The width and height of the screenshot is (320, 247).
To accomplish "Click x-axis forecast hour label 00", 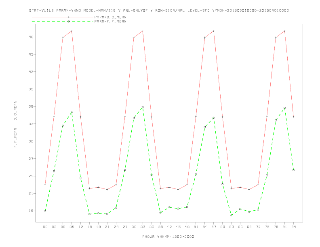I will (45, 227).
